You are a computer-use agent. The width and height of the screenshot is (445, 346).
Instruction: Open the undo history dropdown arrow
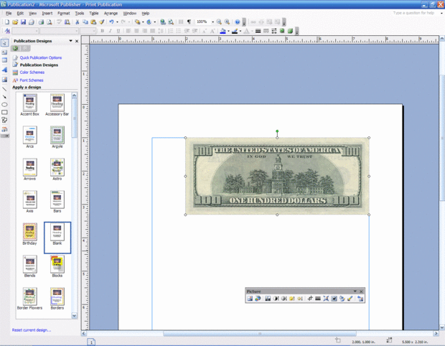pyautogui.click(x=117, y=22)
